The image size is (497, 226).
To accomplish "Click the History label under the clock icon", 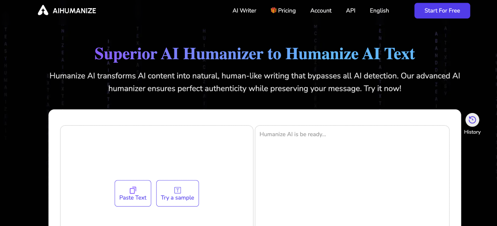I will tap(472, 132).
